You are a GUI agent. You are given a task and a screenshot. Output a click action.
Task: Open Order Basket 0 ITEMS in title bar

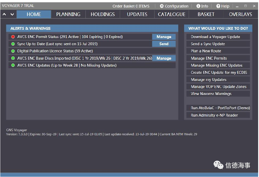[131, 6]
